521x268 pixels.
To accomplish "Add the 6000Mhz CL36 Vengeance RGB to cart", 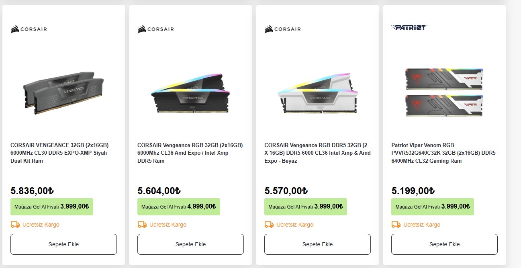I will click(x=190, y=244).
